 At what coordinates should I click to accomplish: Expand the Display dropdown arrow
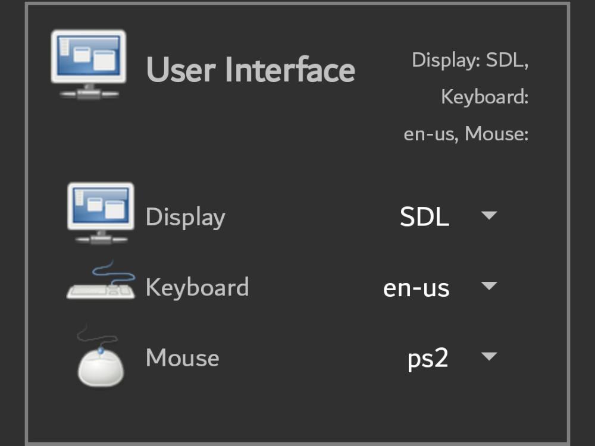tap(488, 216)
